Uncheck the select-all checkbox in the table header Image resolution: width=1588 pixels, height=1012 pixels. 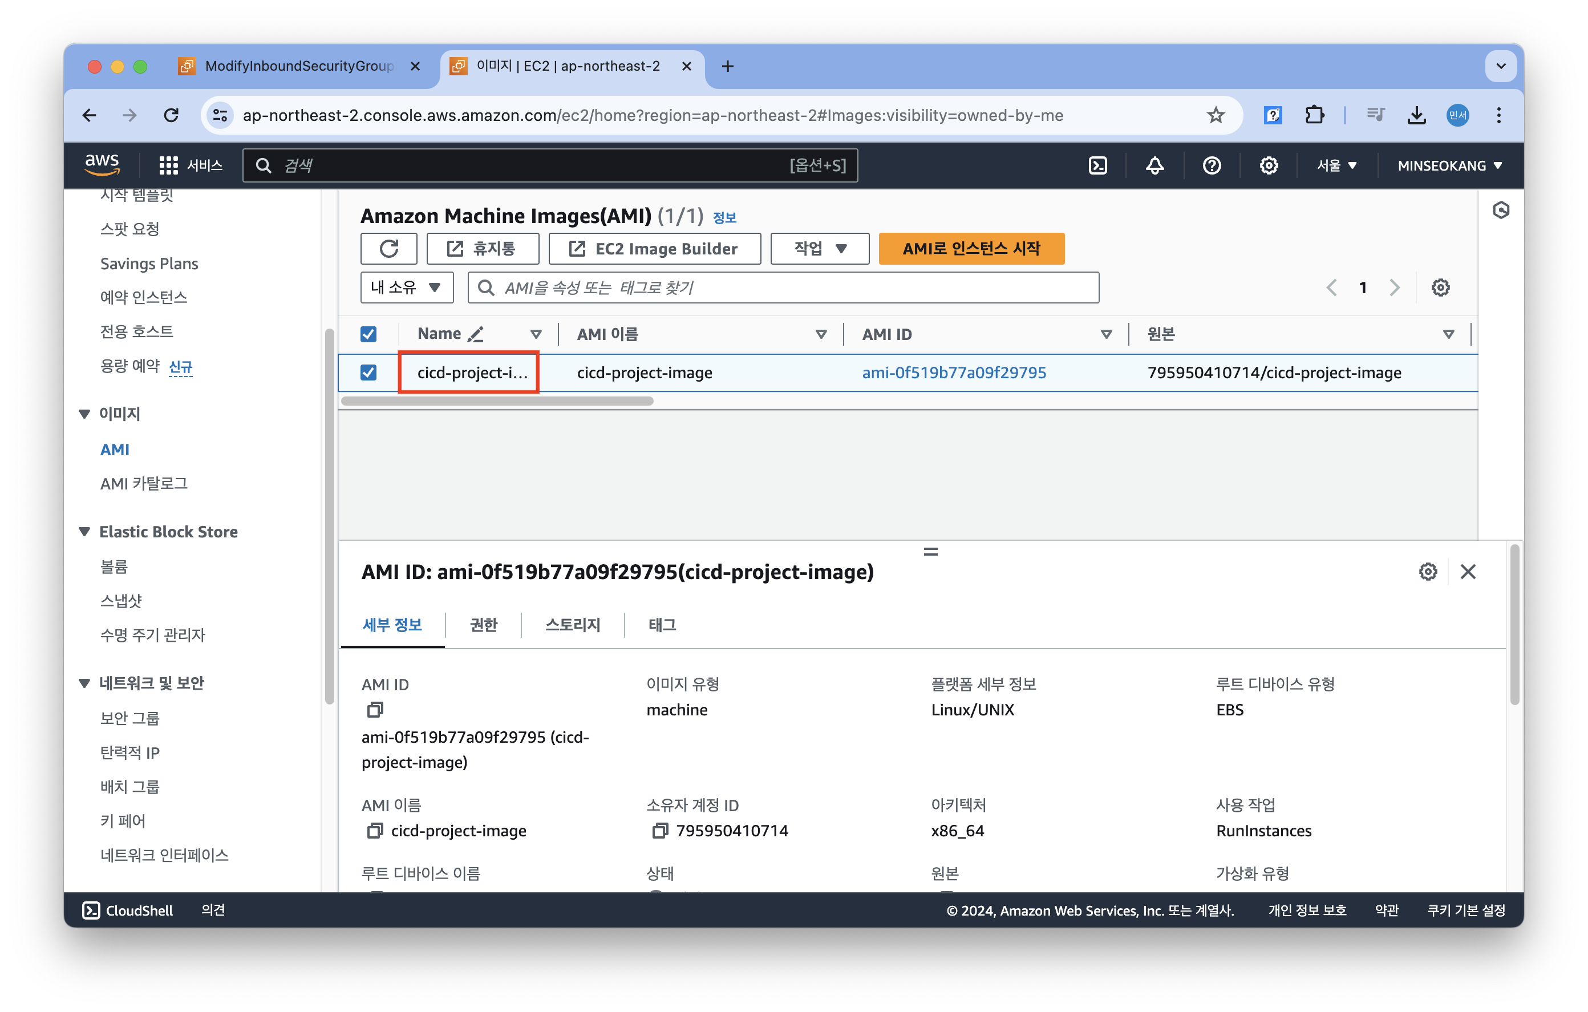[x=368, y=334]
